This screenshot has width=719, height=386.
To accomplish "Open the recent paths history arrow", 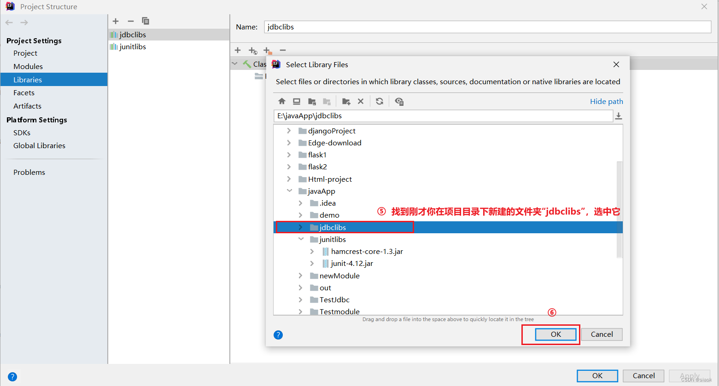I will (x=619, y=116).
